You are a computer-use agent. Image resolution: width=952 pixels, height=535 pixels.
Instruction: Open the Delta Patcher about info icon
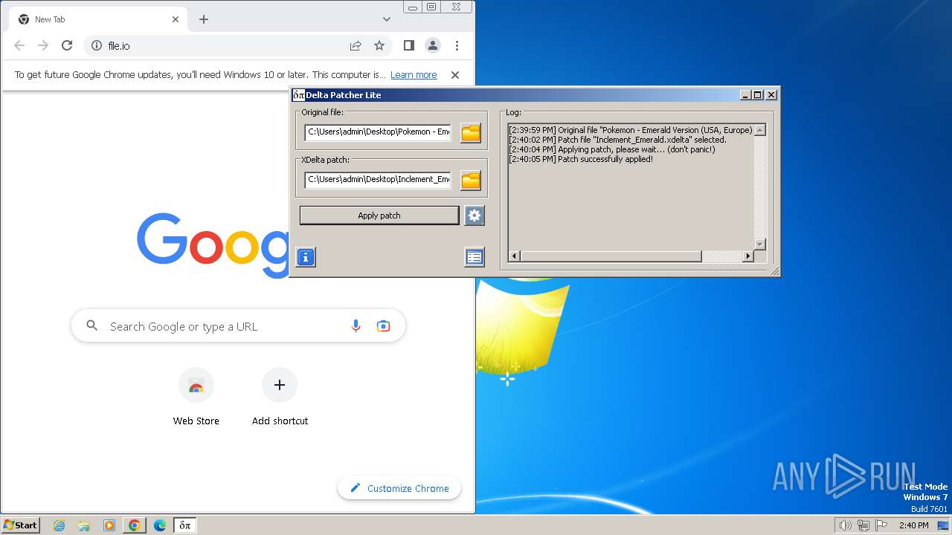coord(306,257)
